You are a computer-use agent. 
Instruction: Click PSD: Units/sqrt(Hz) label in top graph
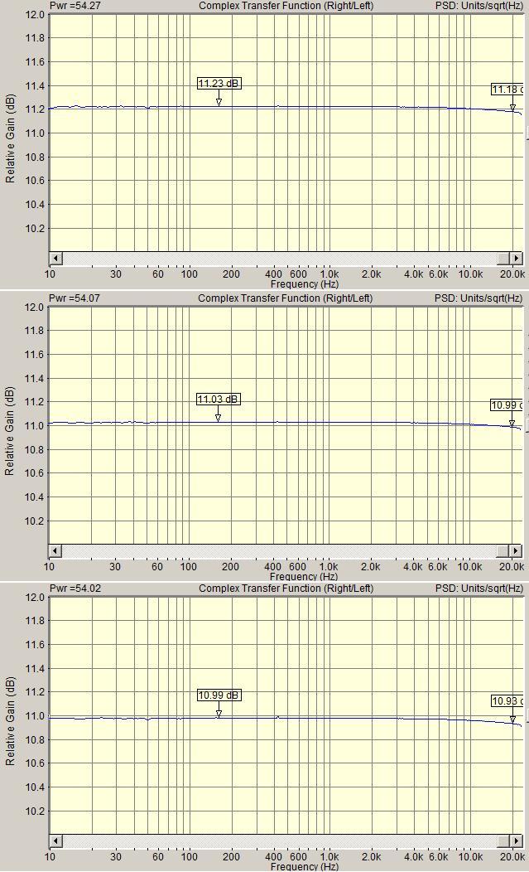[x=479, y=6]
